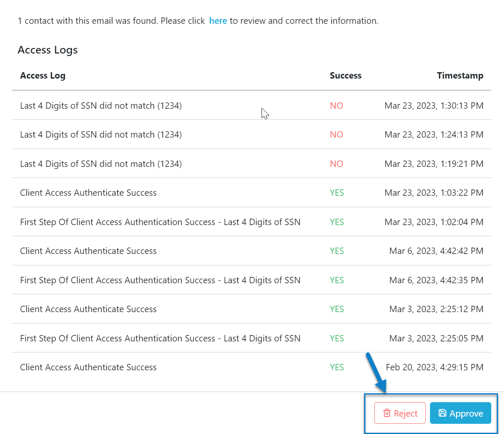This screenshot has height=434, width=504.
Task: Click the NO indicator dated 1:19:21 PM
Action: coord(336,163)
